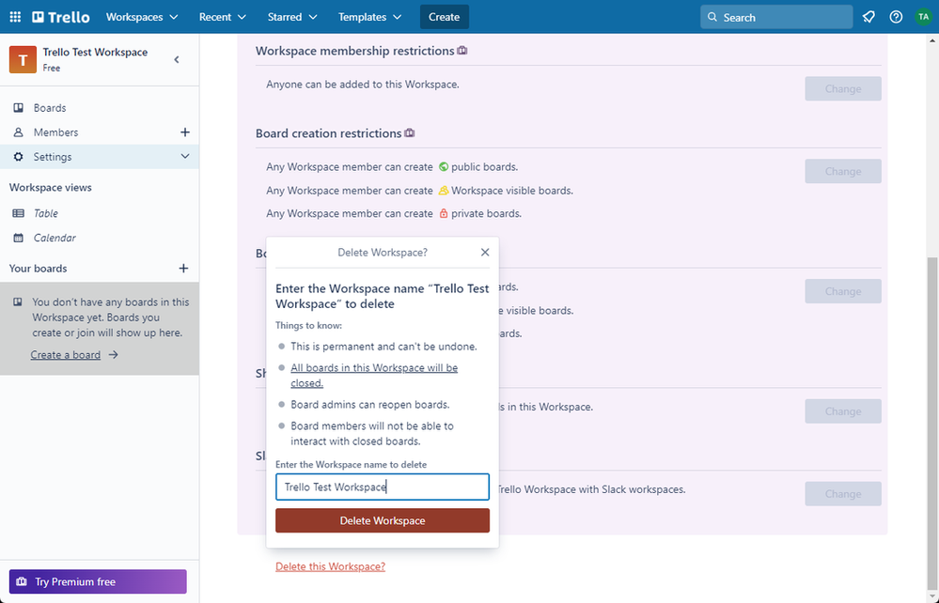The width and height of the screenshot is (939, 603).
Task: Click Change for Workspace membership restrictions
Action: click(x=843, y=88)
